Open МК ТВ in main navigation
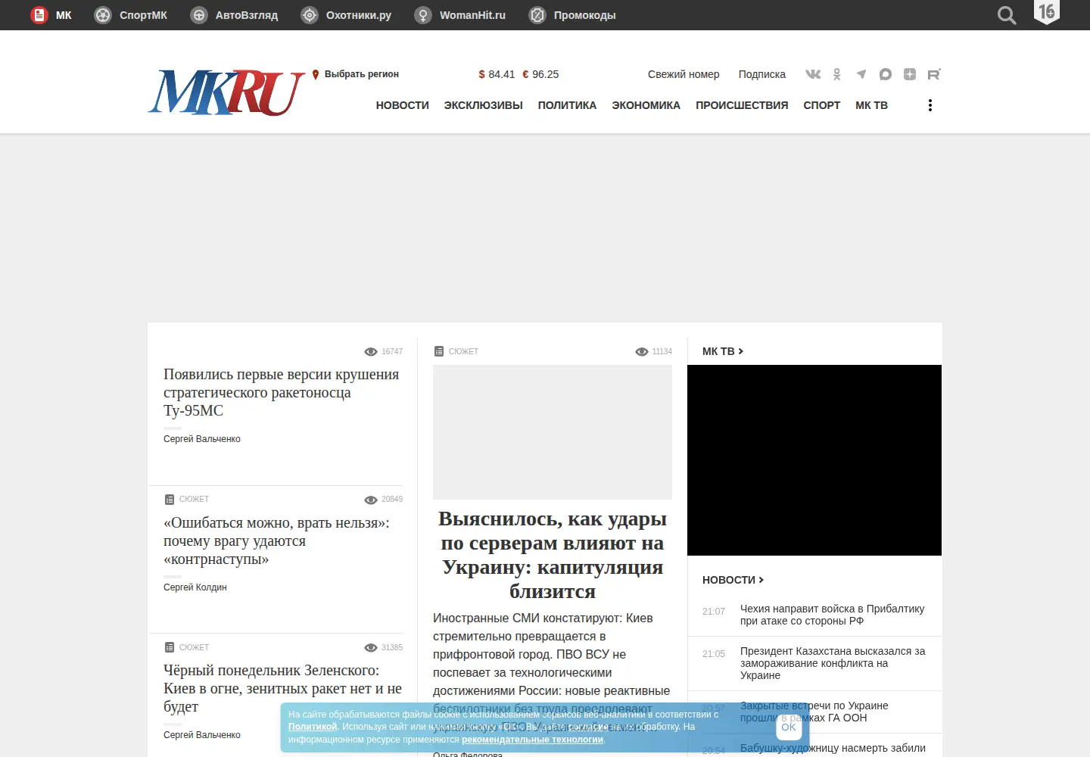 [871, 105]
